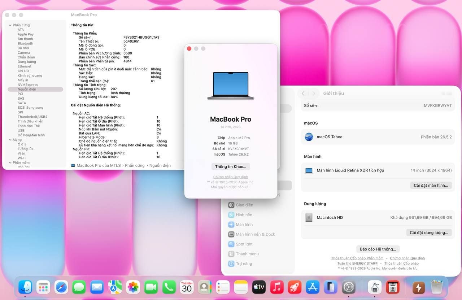
Task: Select Tường lửa under the Mạng section
Action: pyautogui.click(x=25, y=149)
